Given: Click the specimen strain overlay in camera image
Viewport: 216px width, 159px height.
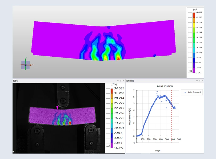Looking at the screenshot, I should tap(62, 116).
